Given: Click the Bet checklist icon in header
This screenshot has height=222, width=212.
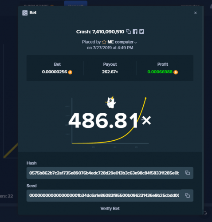Looking at the screenshot, I should pyautogui.click(x=25, y=13).
